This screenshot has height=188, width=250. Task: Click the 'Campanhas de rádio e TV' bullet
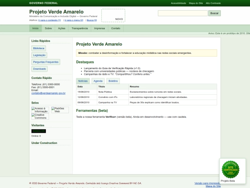click(118, 74)
